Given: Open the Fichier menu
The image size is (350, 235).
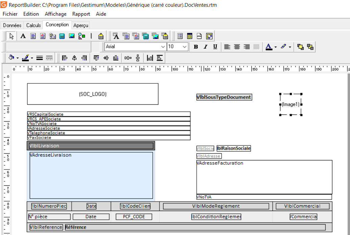Looking at the screenshot, I should pyautogui.click(x=10, y=14).
